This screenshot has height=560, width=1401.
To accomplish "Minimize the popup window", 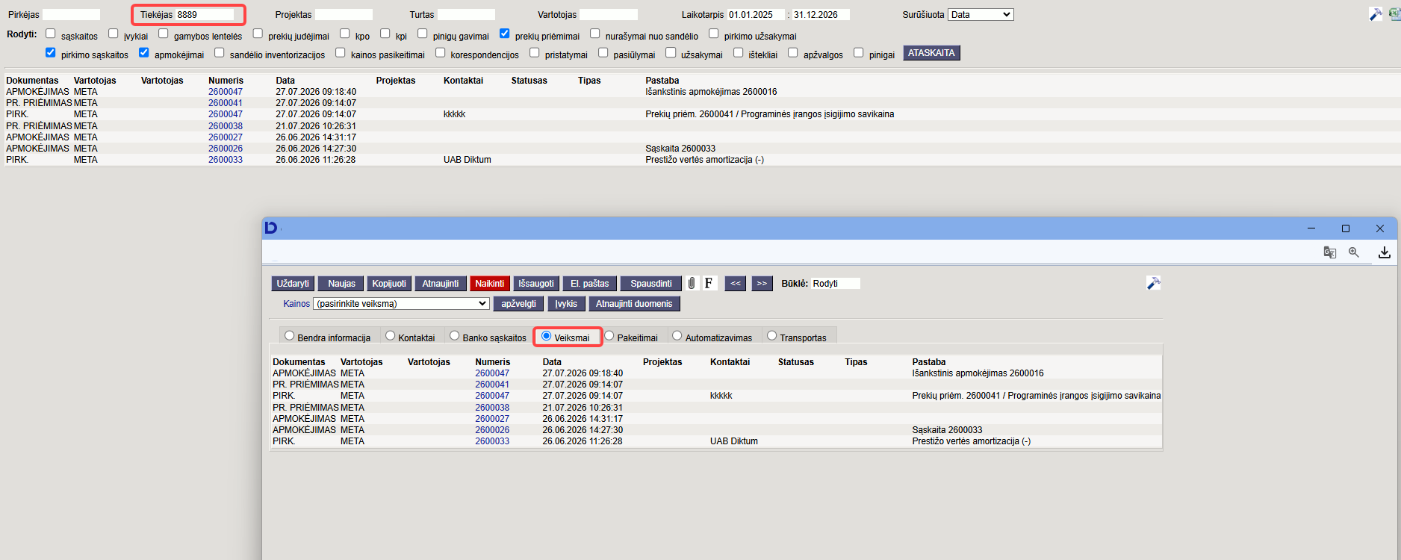I will (1311, 228).
